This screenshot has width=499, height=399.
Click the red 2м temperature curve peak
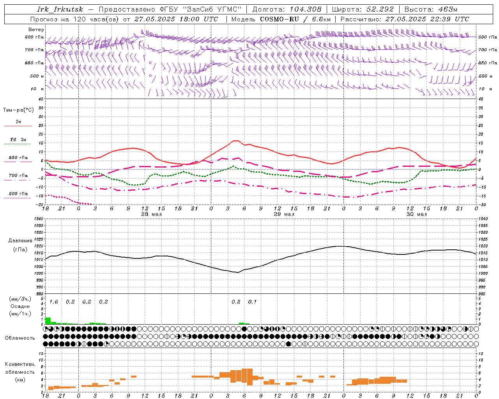[x=235, y=141]
